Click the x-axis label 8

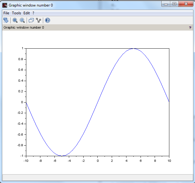155,161
